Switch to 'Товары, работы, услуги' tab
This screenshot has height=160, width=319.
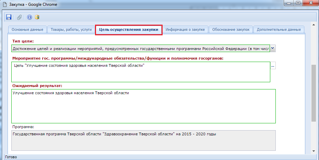(71, 30)
